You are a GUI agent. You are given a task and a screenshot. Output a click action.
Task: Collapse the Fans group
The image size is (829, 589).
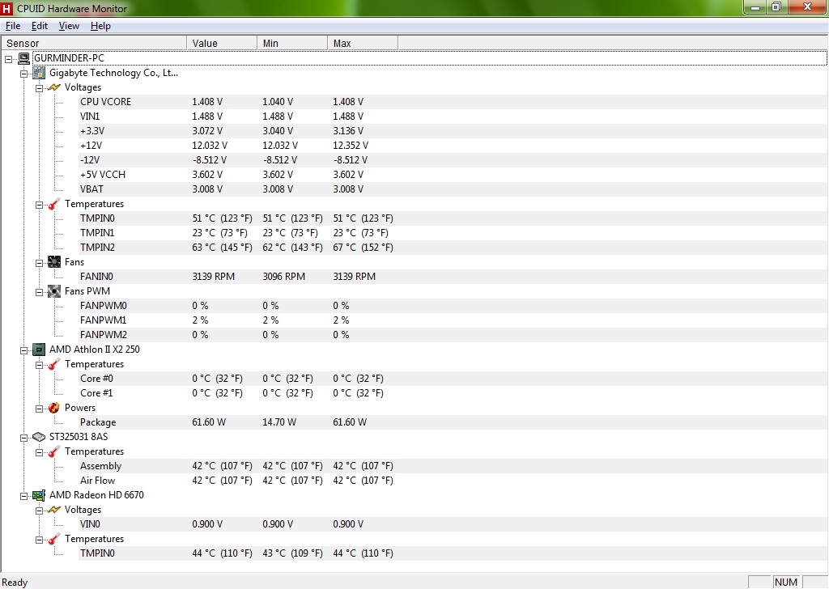(x=39, y=263)
